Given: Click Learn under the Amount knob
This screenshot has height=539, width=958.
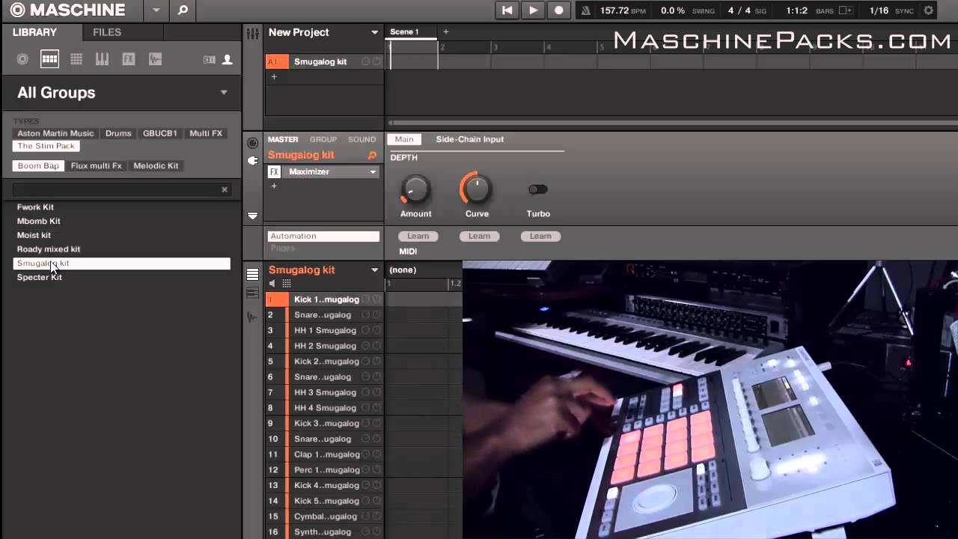Looking at the screenshot, I should (x=418, y=236).
